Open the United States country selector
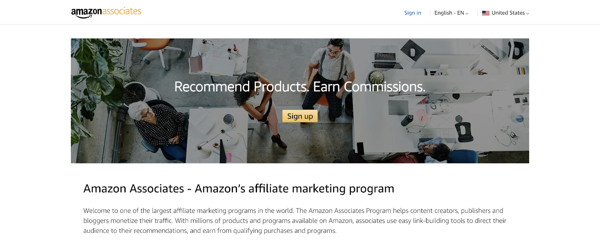600x244 pixels. [505, 13]
